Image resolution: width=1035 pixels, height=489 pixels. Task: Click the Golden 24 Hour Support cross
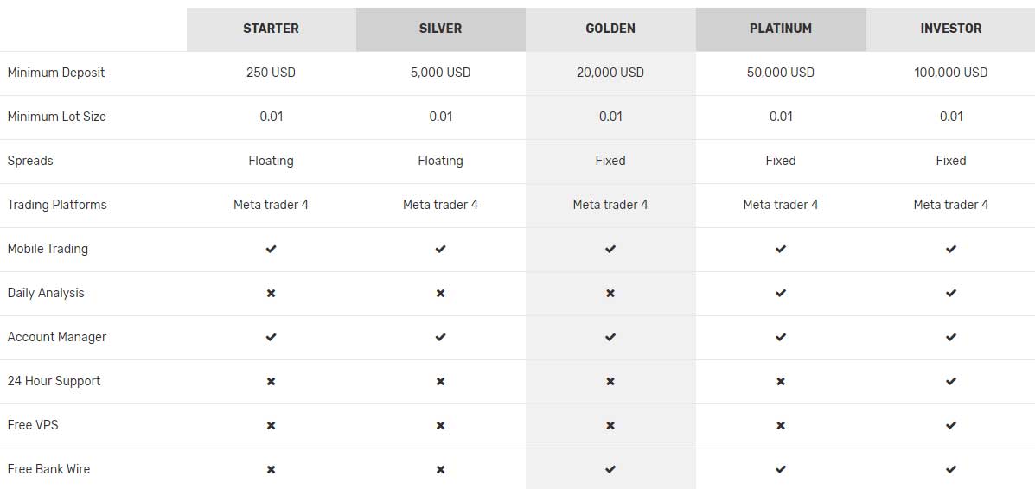pyautogui.click(x=610, y=381)
